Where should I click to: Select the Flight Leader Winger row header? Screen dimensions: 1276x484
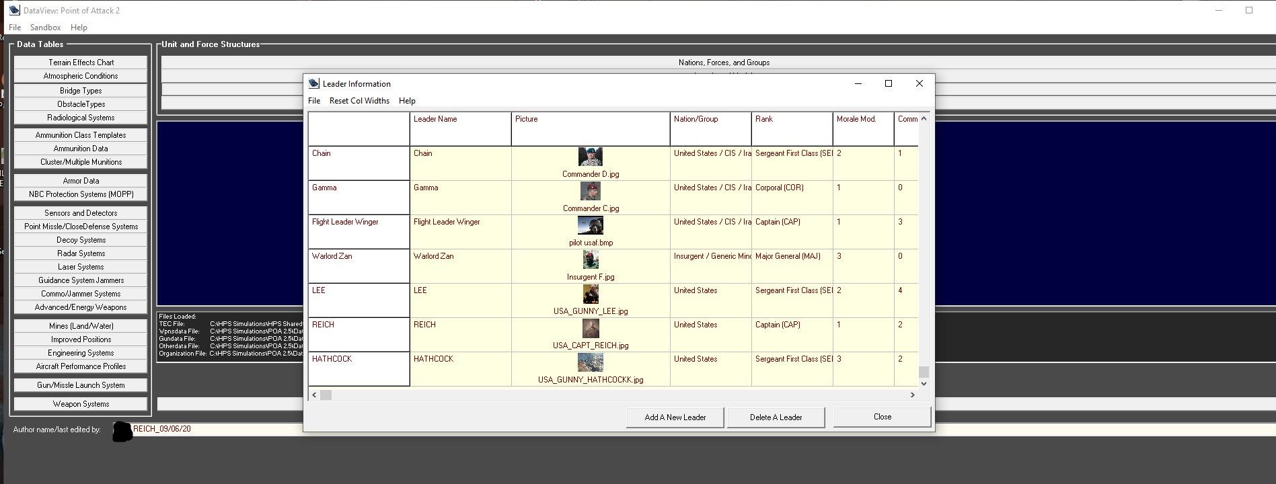pyautogui.click(x=359, y=232)
